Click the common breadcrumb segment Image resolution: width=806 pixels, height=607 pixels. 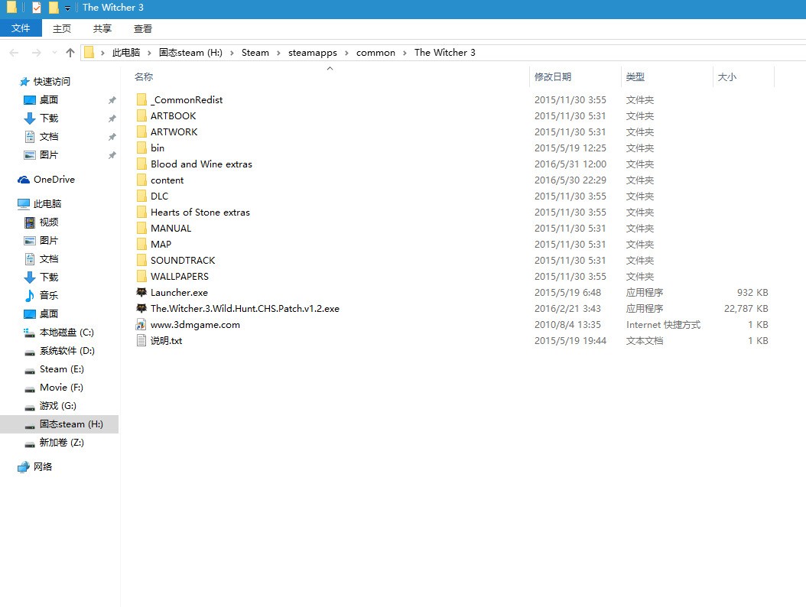pyautogui.click(x=375, y=53)
